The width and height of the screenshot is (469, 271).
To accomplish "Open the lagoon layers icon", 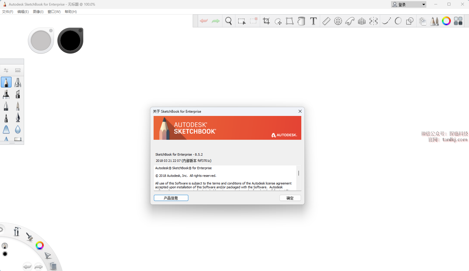I will 53,266.
